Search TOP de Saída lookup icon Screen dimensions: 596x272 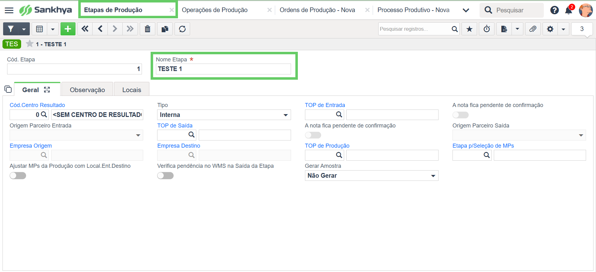[192, 135]
